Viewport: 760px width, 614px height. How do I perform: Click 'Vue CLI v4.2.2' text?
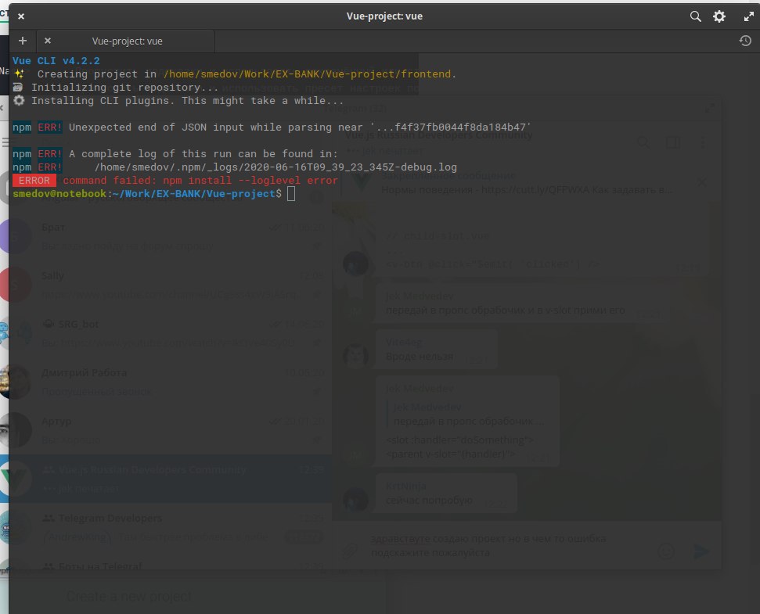[56, 61]
